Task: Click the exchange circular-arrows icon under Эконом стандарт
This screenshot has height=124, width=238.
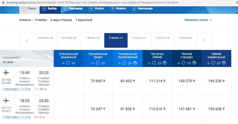Action: point(184,63)
